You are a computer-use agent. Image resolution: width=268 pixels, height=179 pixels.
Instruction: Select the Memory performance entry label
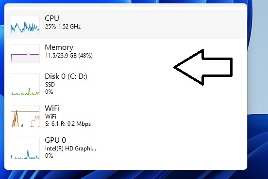59,47
